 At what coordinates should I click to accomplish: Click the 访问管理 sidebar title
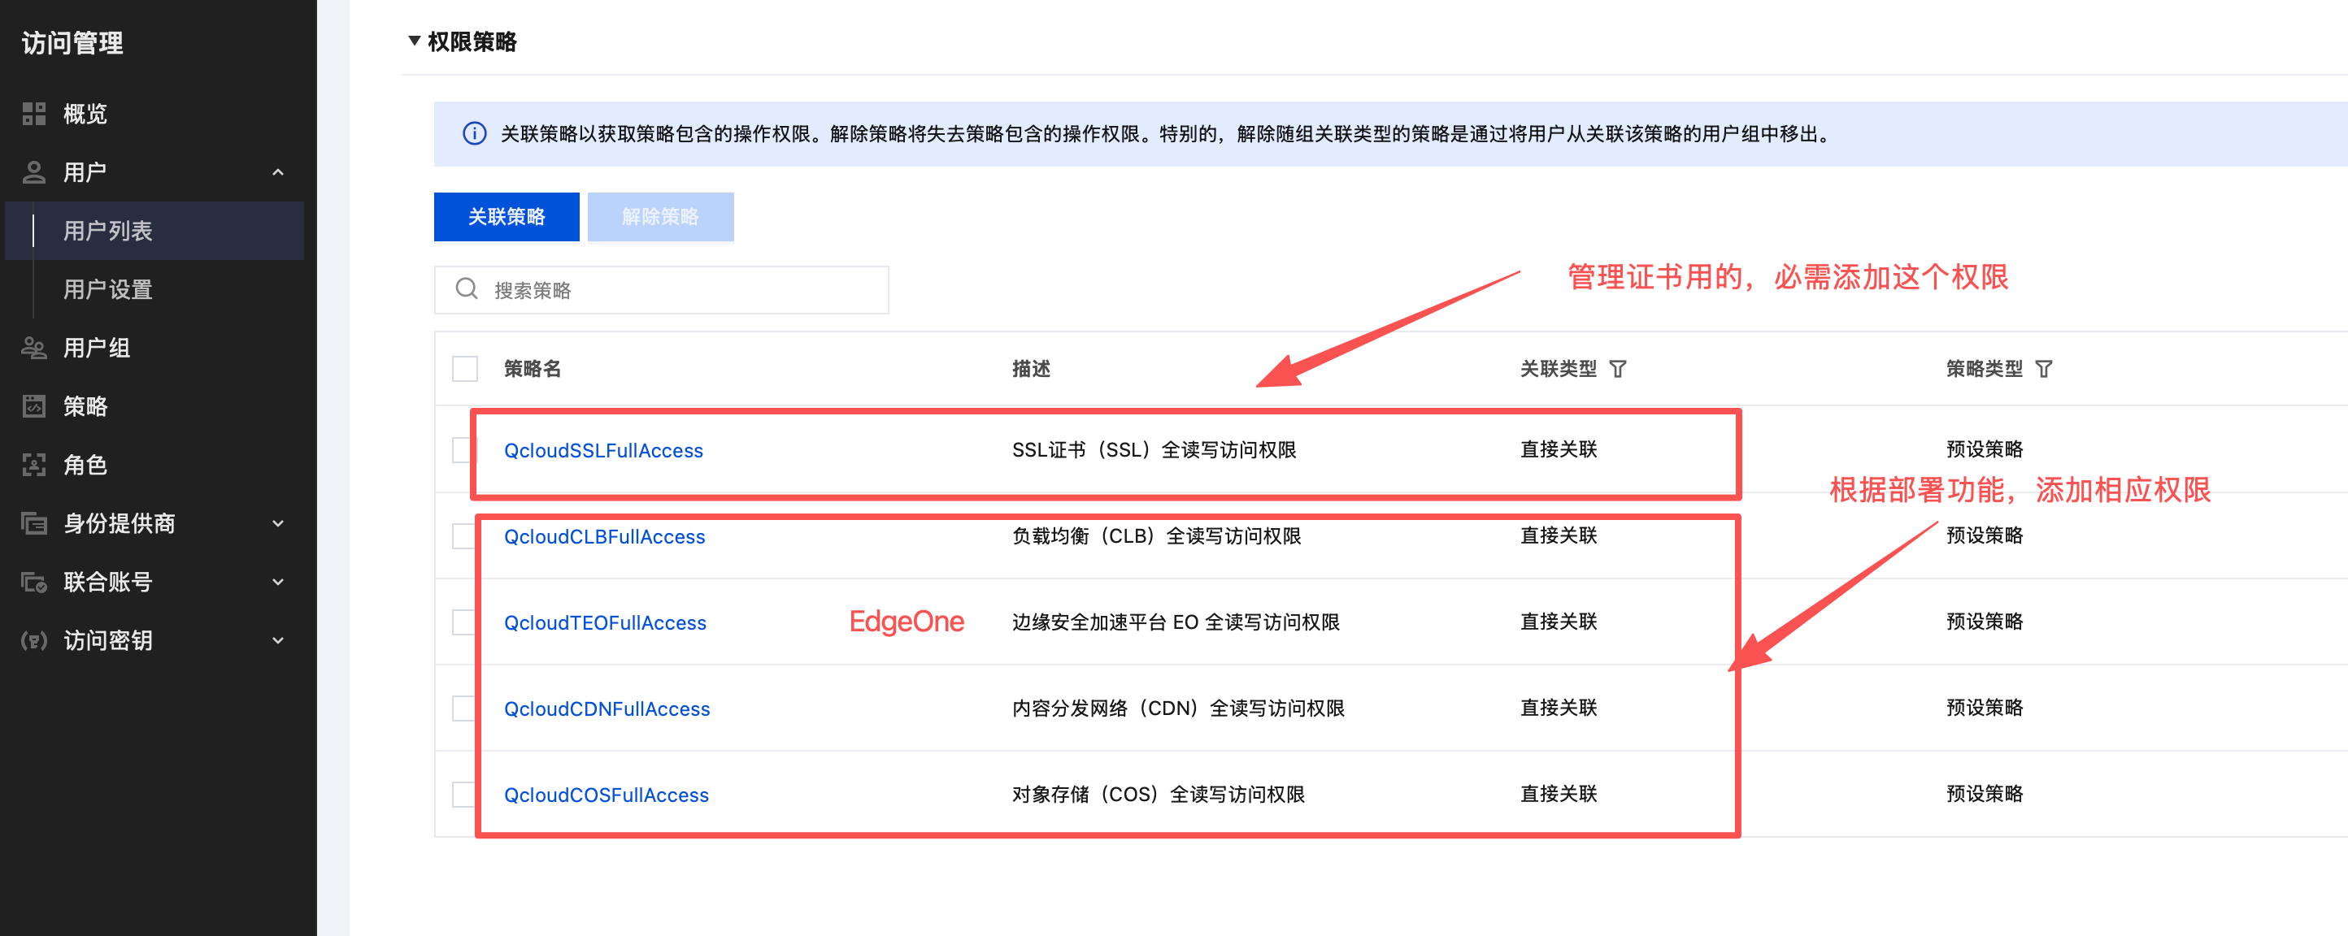tap(73, 43)
